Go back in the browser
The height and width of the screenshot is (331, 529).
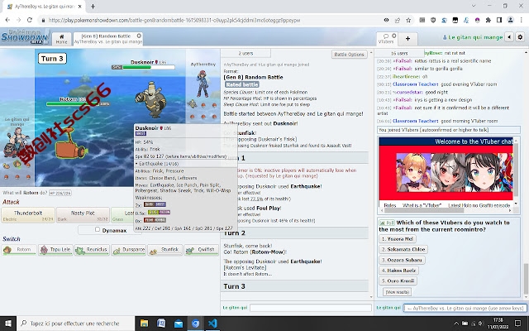[7, 20]
